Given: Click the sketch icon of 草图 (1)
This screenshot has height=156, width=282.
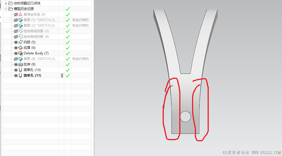Looking at the screenshot, I should click(21, 20).
